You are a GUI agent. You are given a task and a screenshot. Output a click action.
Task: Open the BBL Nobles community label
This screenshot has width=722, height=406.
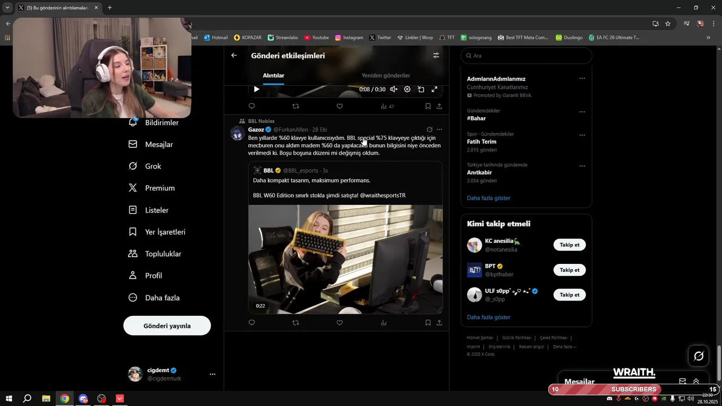(261, 121)
